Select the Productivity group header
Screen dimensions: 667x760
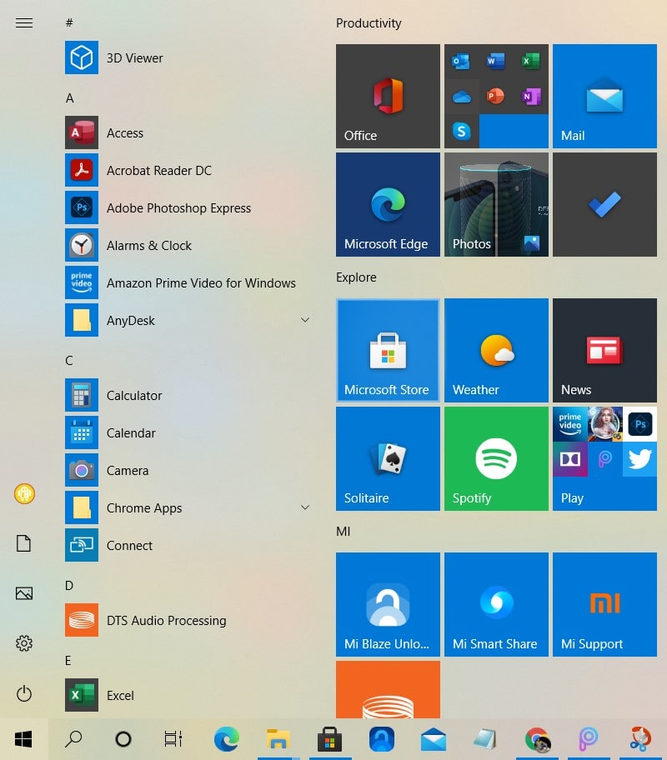click(x=369, y=23)
